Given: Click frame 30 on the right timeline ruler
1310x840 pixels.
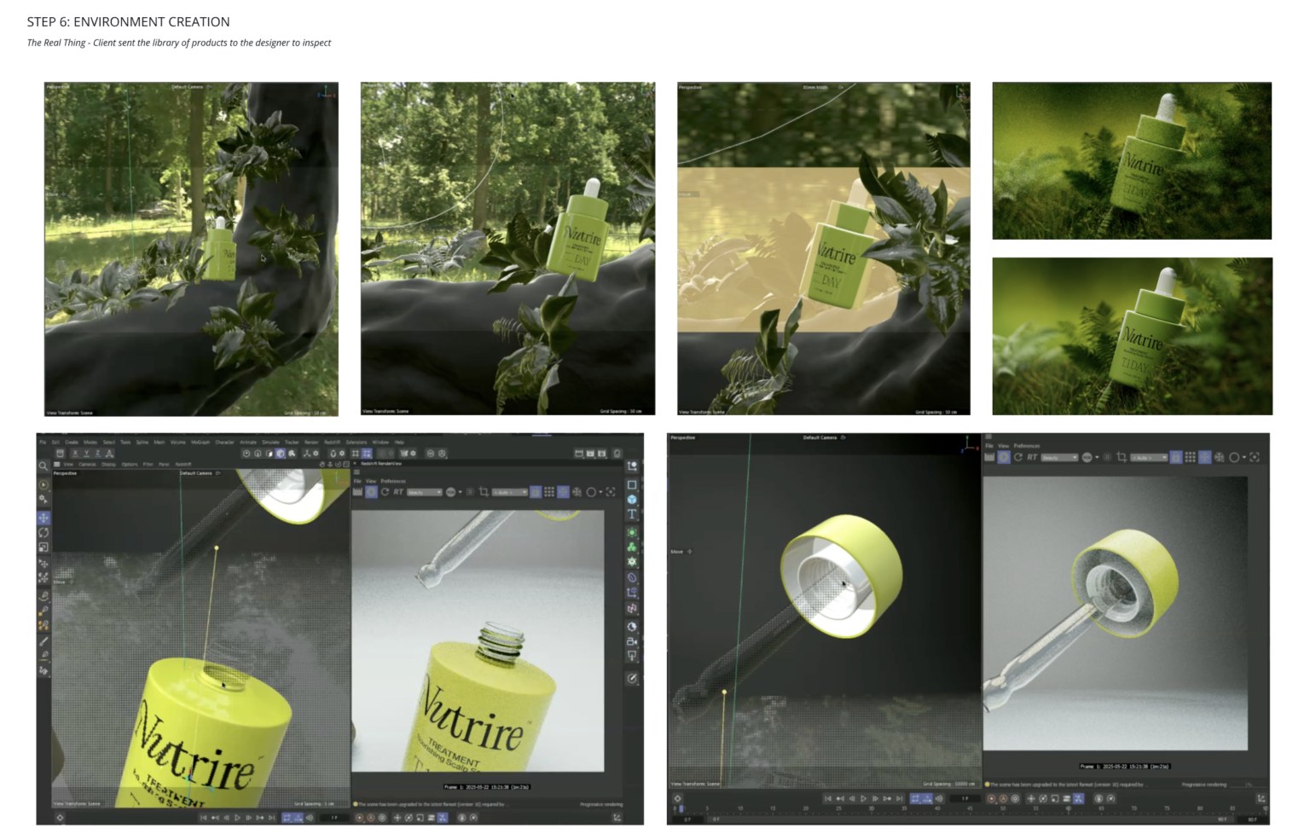Looking at the screenshot, I should [871, 808].
